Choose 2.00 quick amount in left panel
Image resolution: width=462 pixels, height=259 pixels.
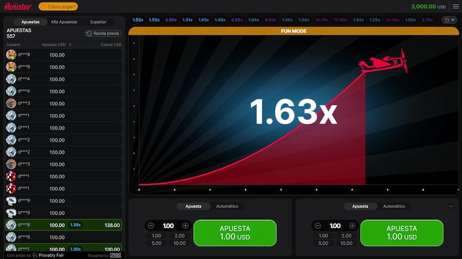coord(180,236)
